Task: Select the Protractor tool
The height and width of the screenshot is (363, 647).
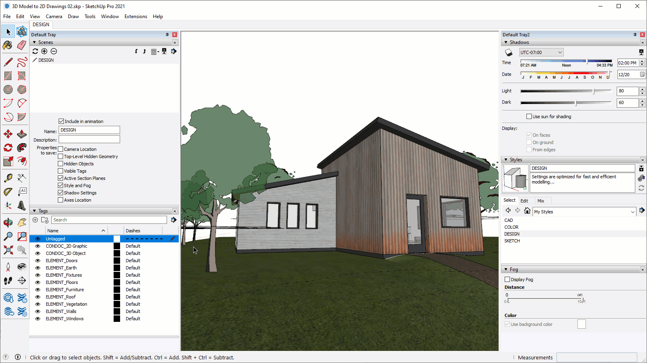Action: 8,192
